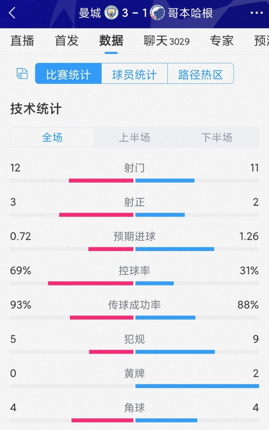Screen dimensions: 269x430
Task: Open 路径热区 heatmap view
Action: point(200,73)
